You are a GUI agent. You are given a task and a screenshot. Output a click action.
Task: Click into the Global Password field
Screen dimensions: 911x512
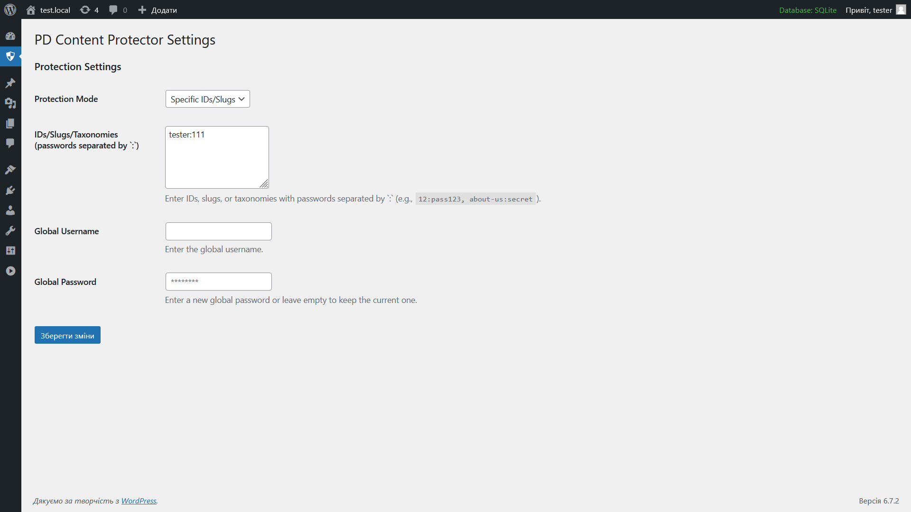pos(218,282)
